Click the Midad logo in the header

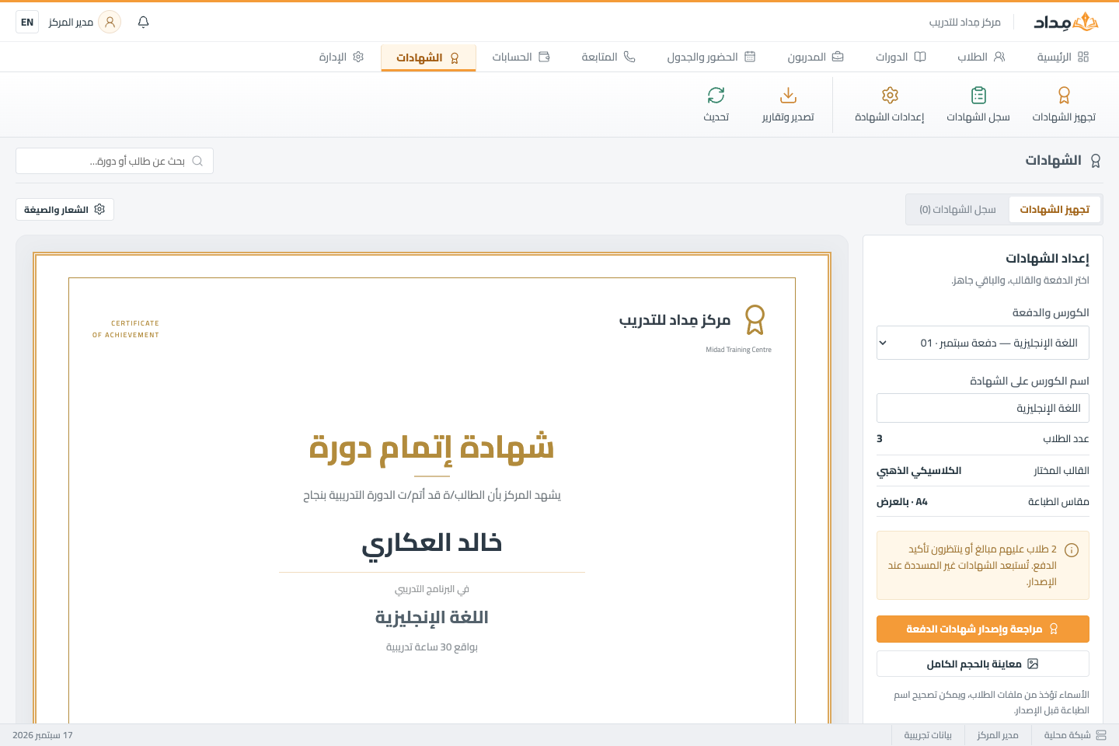pyautogui.click(x=1065, y=22)
